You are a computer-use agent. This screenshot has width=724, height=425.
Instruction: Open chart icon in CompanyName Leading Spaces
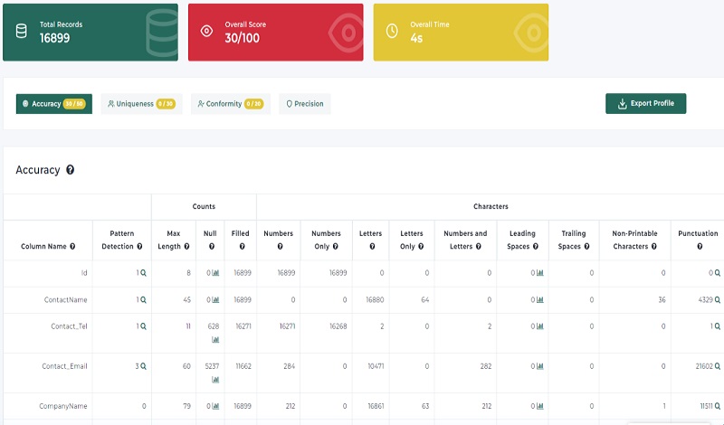pos(540,406)
